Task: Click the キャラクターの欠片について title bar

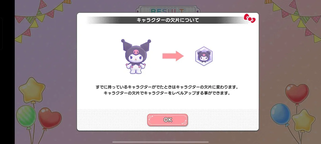Action: coord(168,20)
